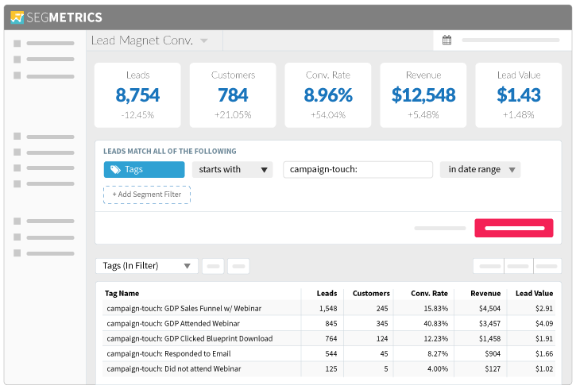Click the $1,458 revenue cell
This screenshot has width=576, height=389.
489,338
